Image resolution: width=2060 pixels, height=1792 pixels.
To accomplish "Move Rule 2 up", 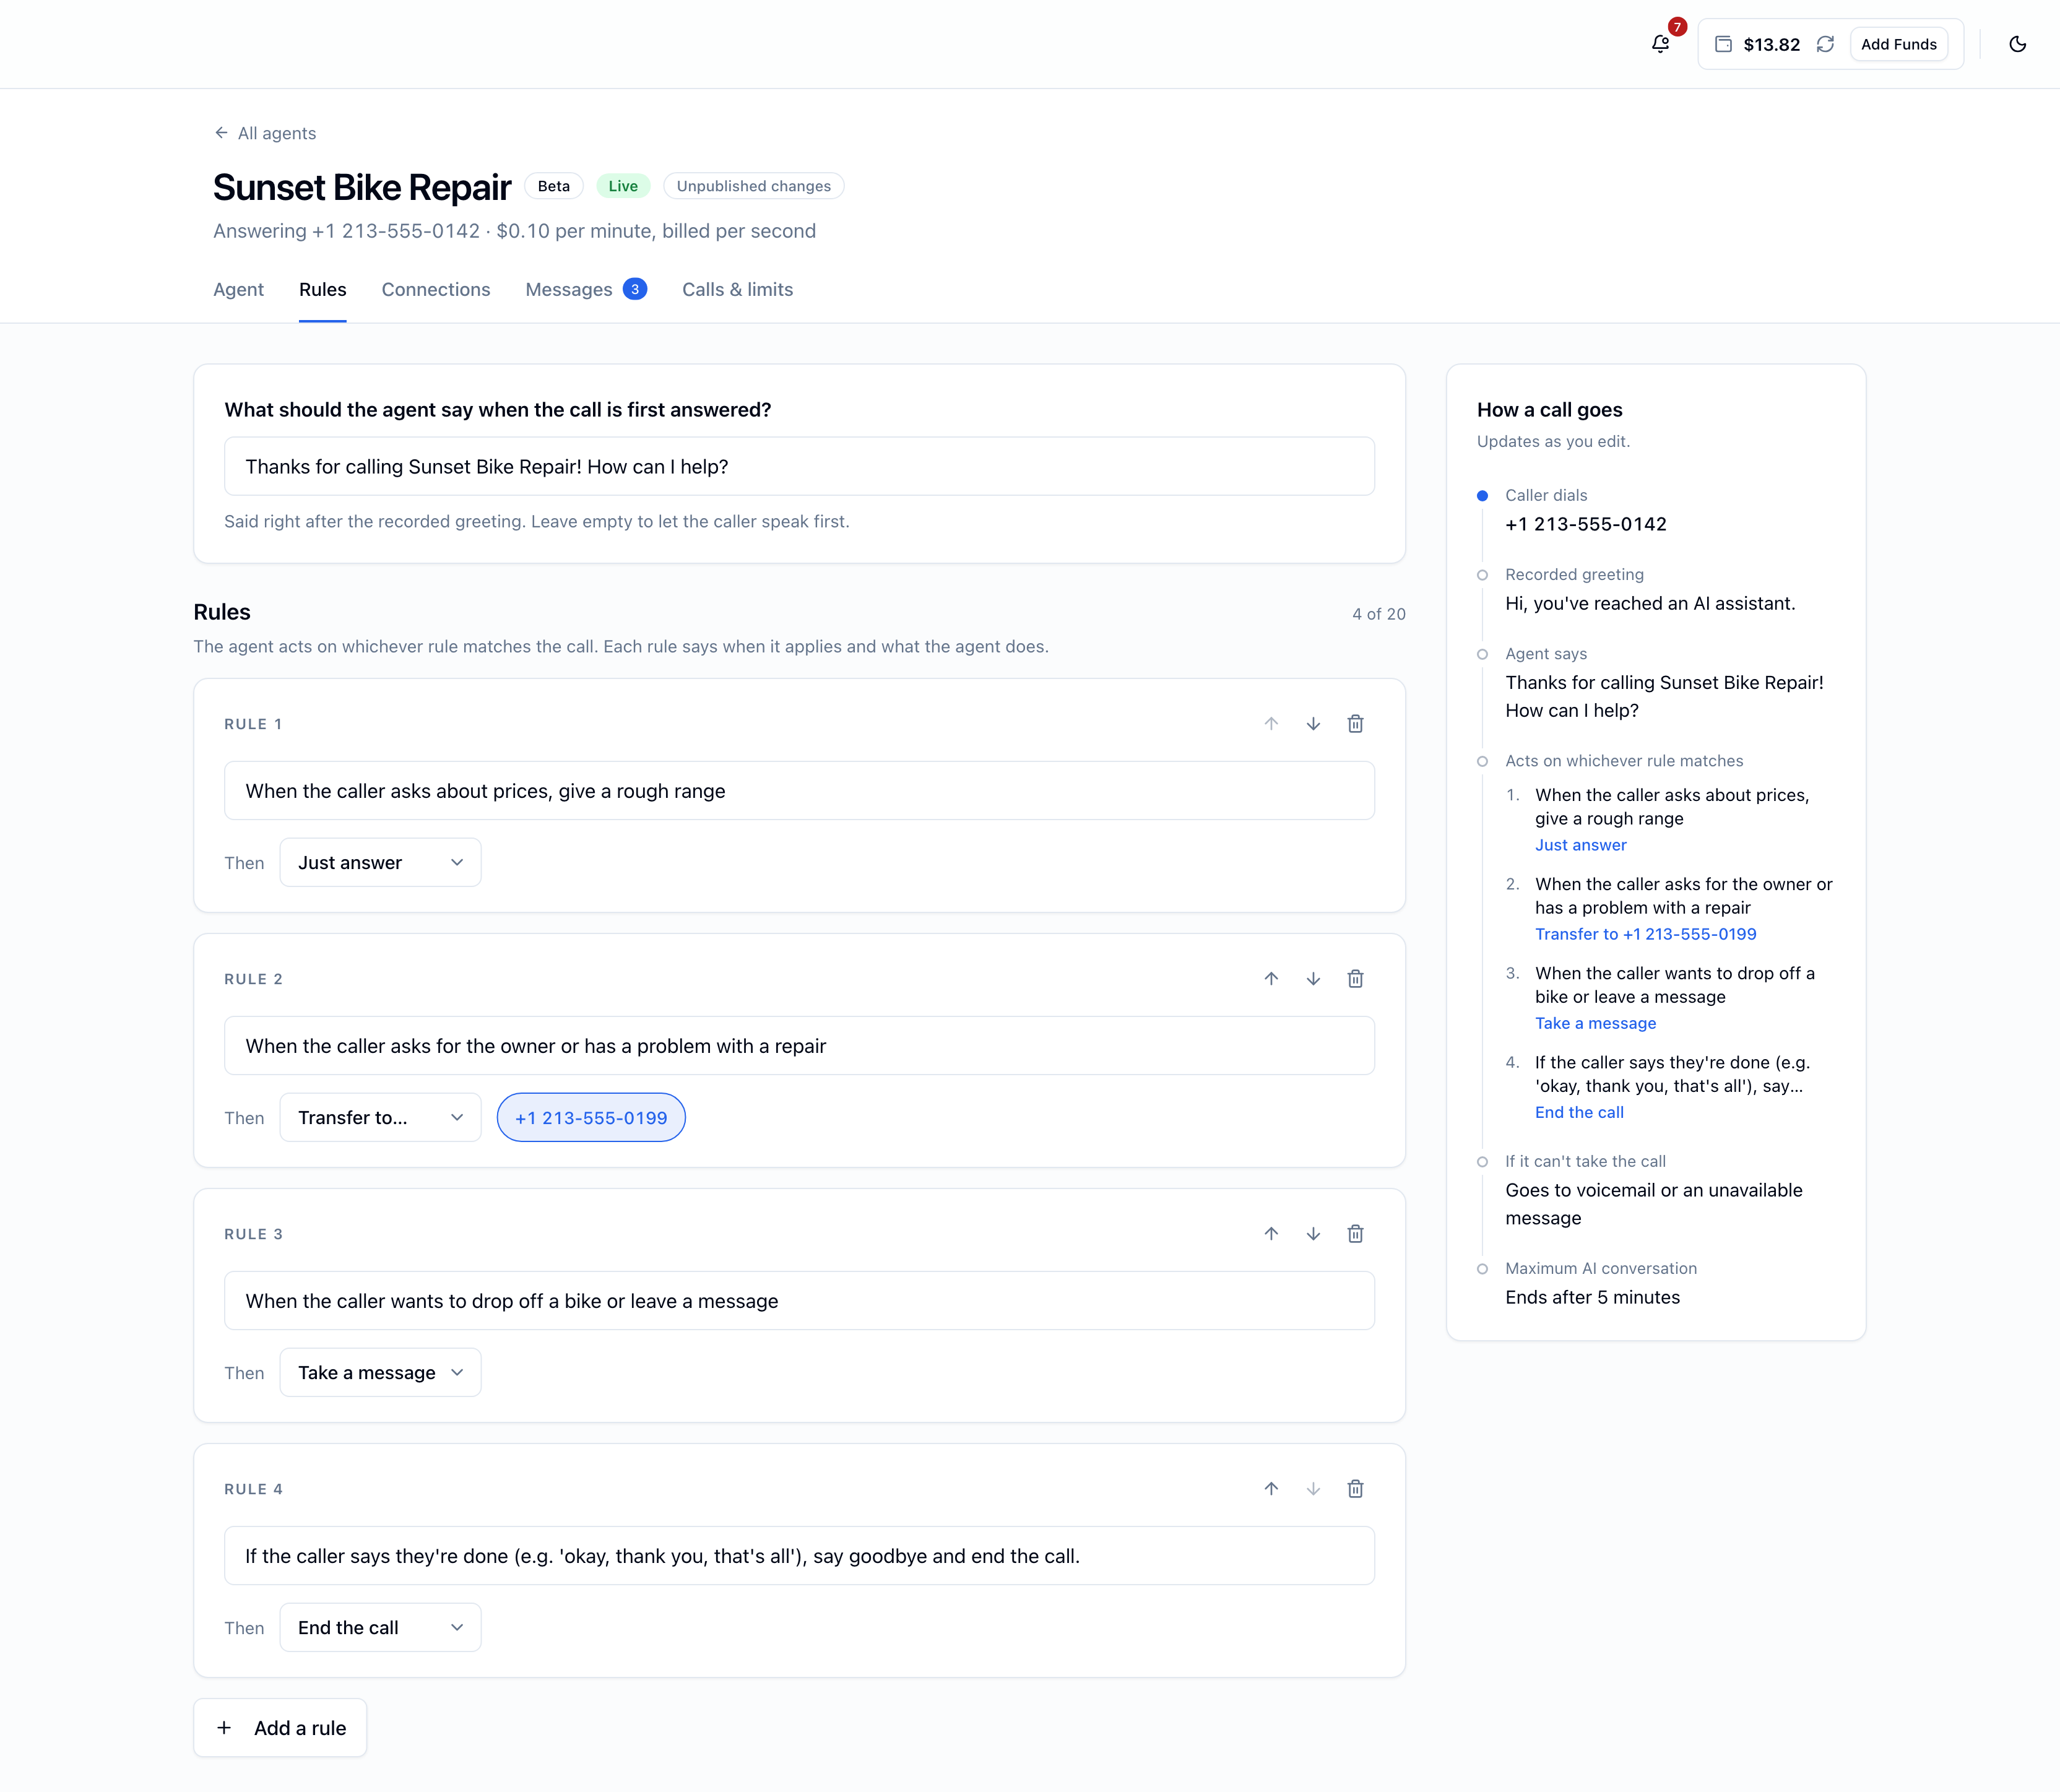I will (x=1271, y=979).
